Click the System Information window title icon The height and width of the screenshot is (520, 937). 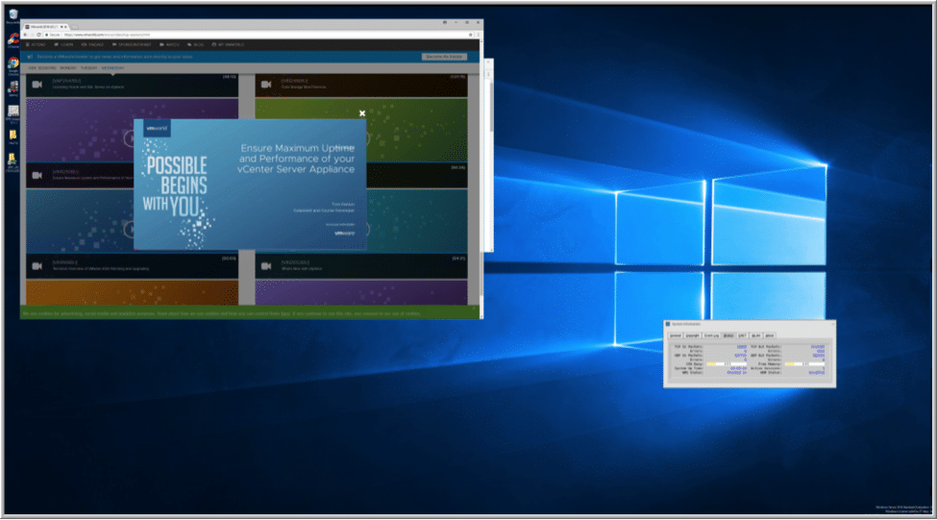[668, 324]
